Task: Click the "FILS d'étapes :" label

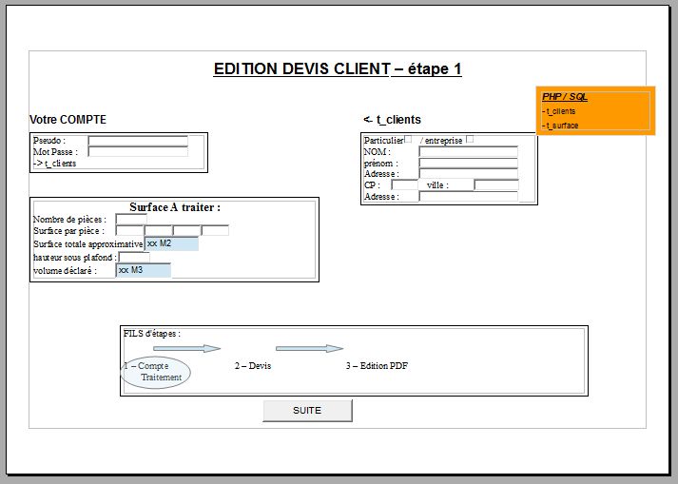Action: [x=152, y=334]
